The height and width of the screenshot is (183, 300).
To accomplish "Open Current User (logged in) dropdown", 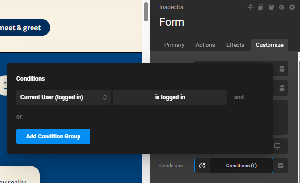I will click(64, 97).
